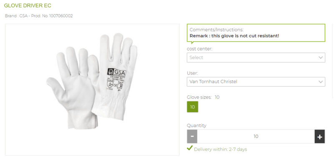This screenshot has height=158, width=334.
Task: Decrease quantity with the minus button
Action: [192, 136]
